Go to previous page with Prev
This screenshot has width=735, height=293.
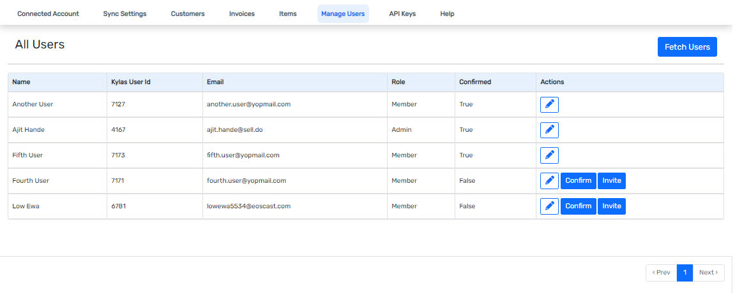(x=661, y=273)
